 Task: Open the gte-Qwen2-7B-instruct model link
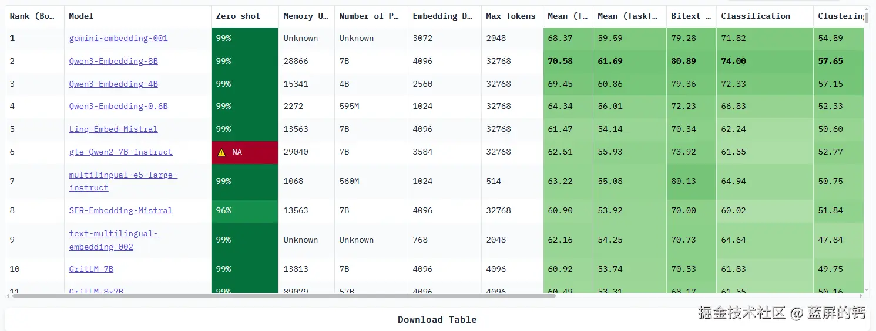[x=120, y=152]
